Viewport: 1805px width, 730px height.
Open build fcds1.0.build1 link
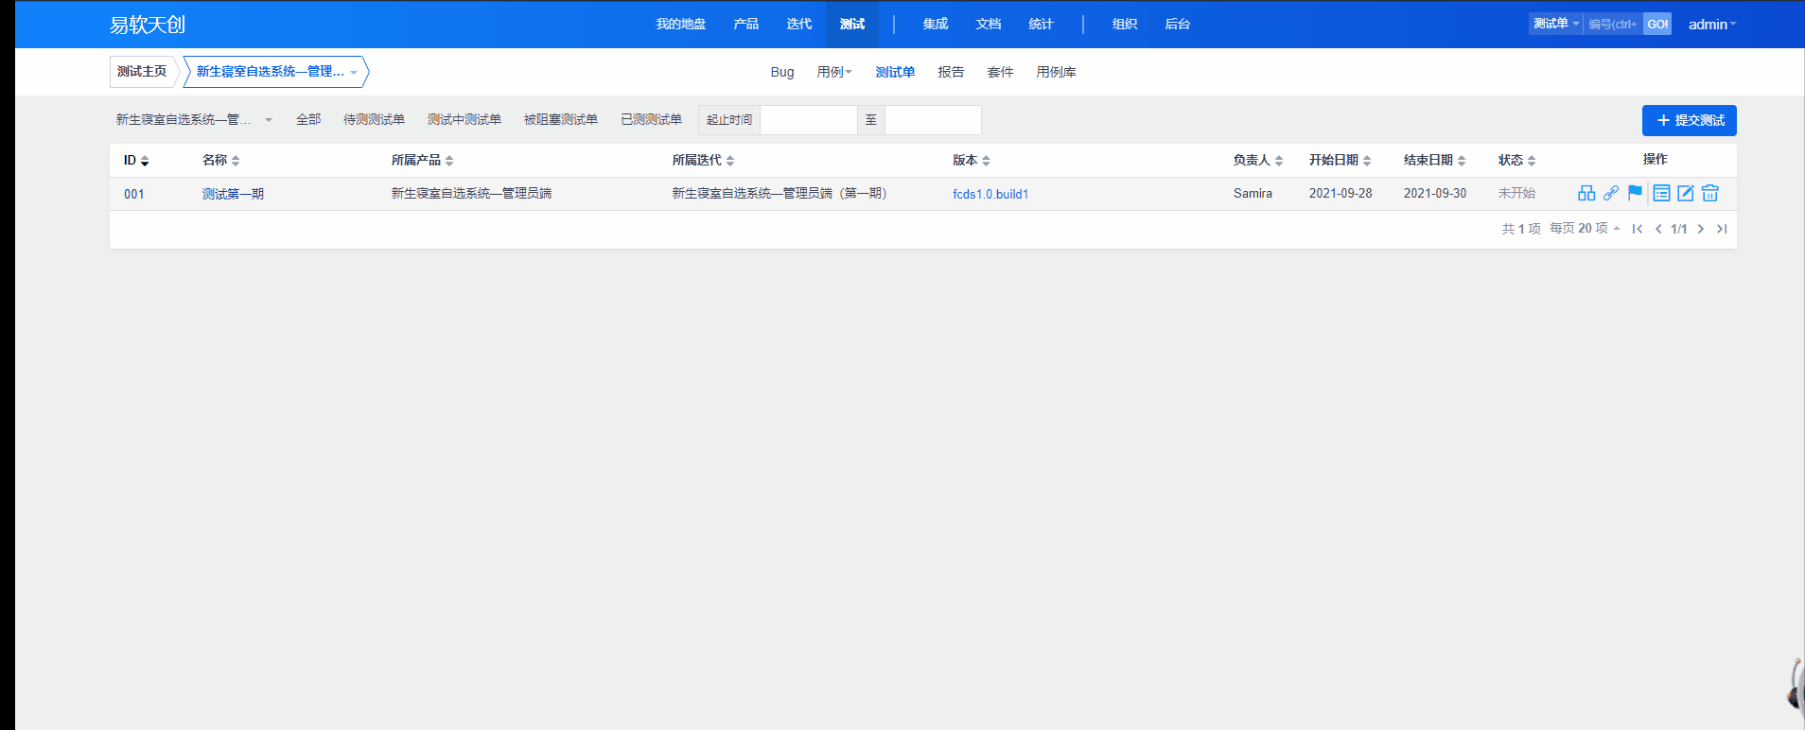990,194
